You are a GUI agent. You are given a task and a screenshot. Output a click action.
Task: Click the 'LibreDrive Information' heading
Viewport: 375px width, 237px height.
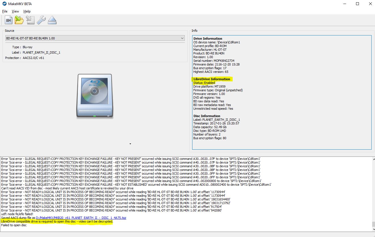pos(212,79)
